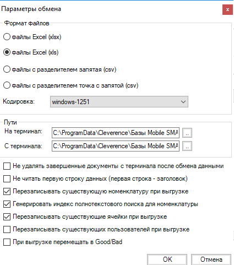Click the encoding dropdown arrow
234x265 pixels.
pos(183,102)
